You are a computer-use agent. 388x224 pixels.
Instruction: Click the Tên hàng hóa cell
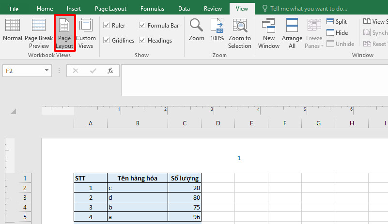click(x=138, y=178)
